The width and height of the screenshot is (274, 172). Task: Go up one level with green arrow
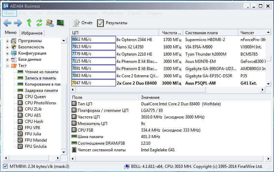(x=29, y=23)
